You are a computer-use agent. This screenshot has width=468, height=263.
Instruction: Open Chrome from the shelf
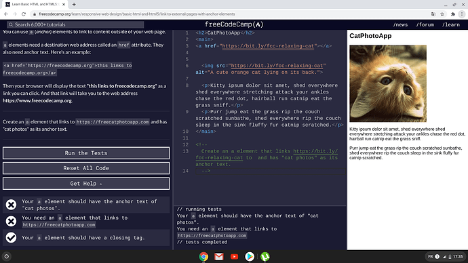click(x=203, y=256)
